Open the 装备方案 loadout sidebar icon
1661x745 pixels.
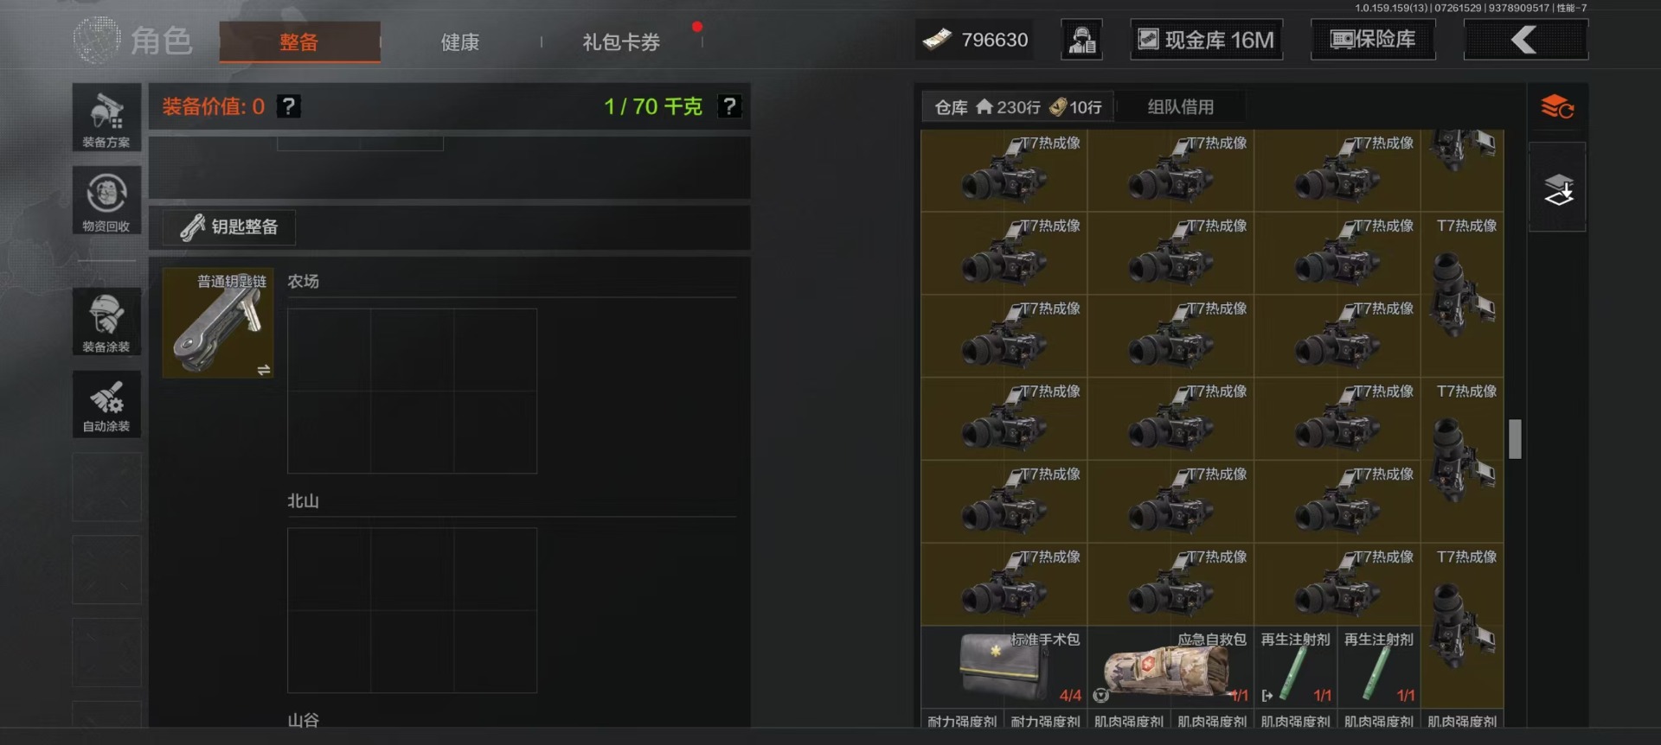point(106,118)
